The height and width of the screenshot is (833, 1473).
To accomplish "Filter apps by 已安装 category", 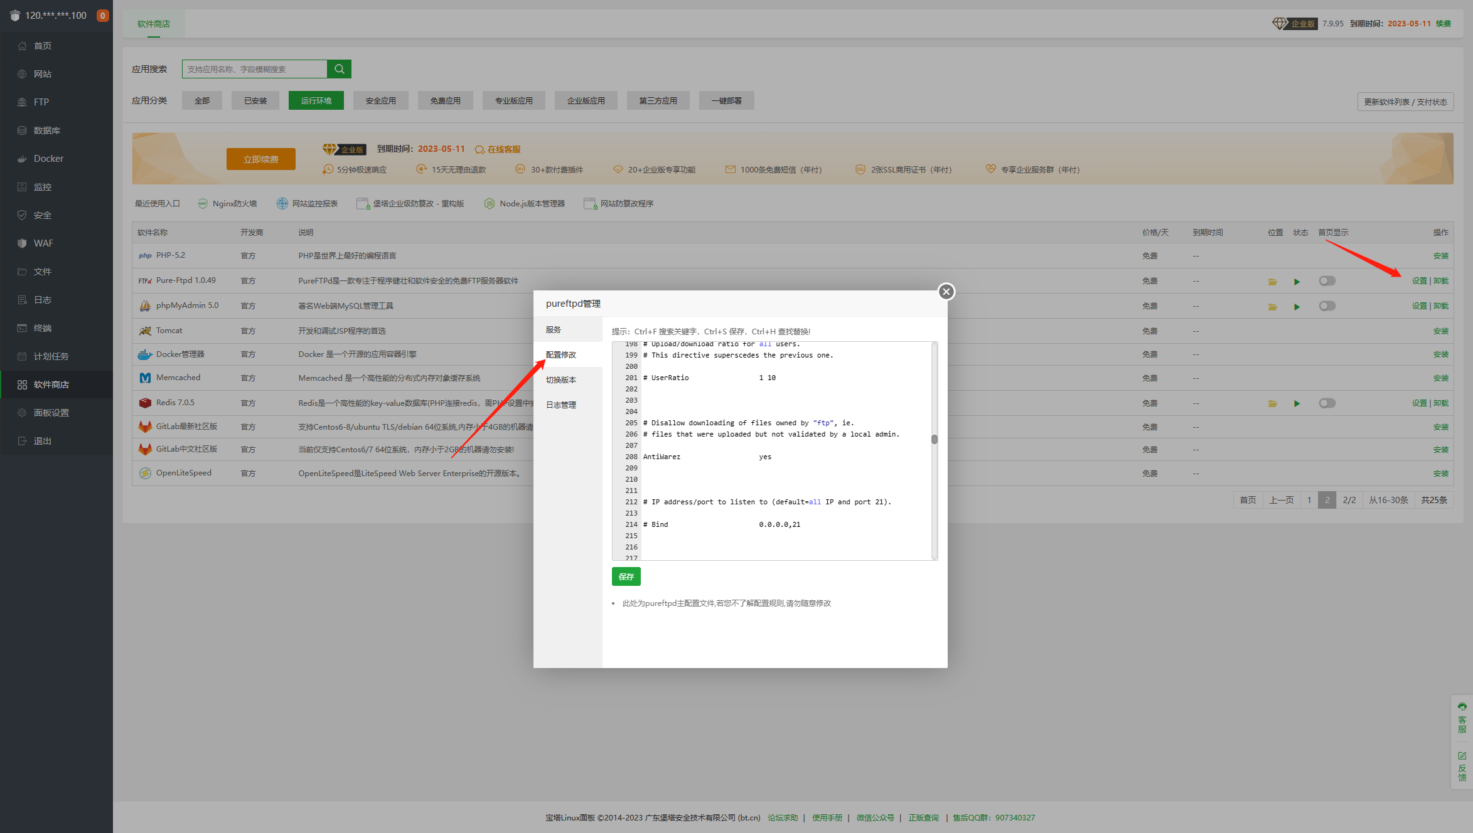I will tap(255, 100).
